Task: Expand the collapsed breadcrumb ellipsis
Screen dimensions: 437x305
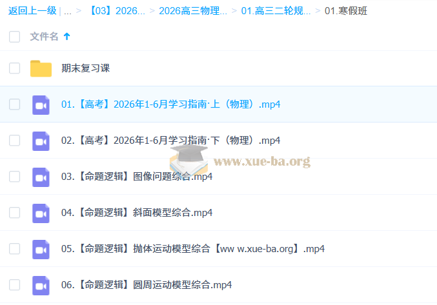Action: click(x=67, y=11)
